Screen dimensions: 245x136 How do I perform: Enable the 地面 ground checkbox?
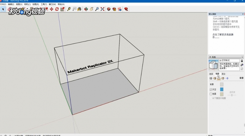point(211,94)
